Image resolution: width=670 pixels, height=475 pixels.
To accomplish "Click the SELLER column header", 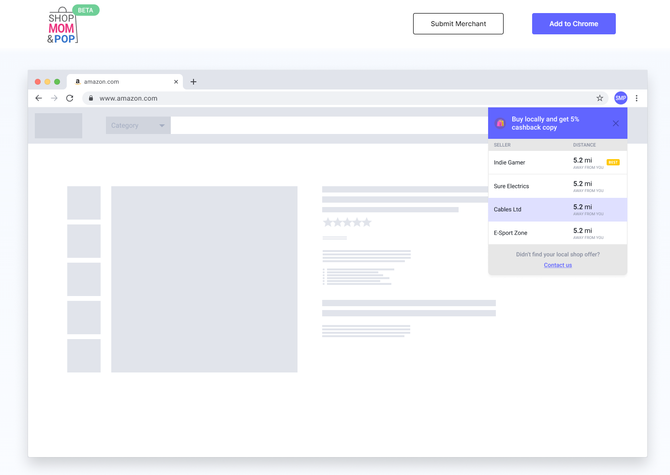I will [502, 145].
